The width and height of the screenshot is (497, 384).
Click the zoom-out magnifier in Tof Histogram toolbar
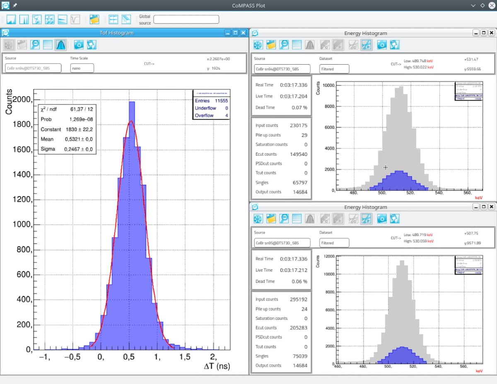click(35, 44)
